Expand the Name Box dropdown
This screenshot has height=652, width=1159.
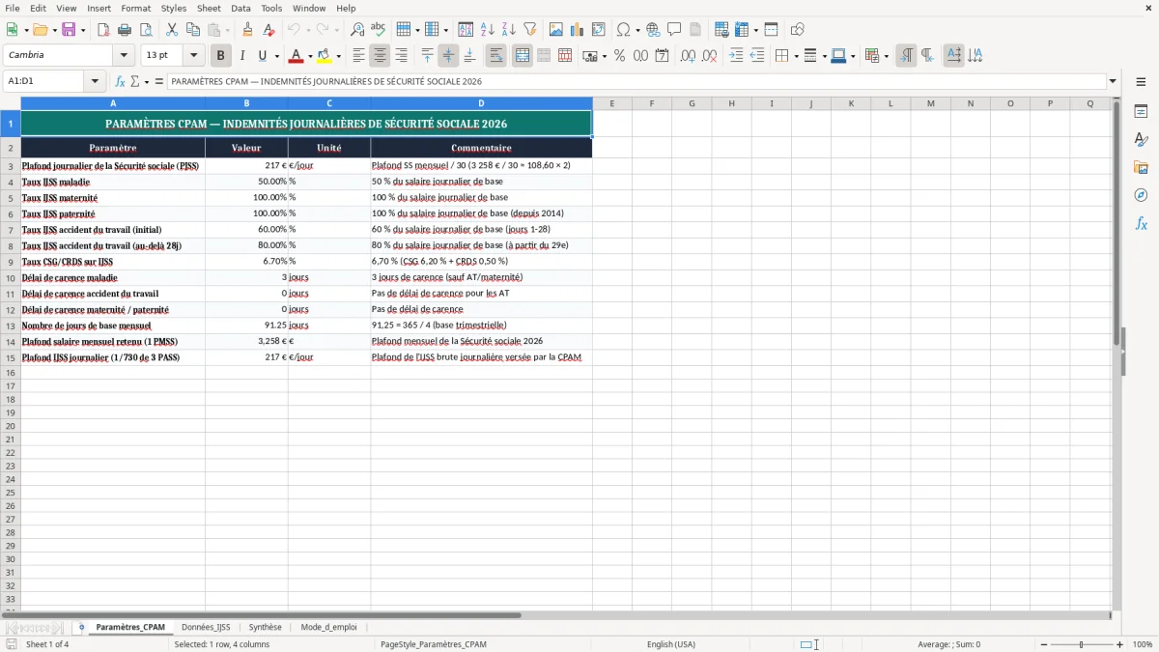(95, 82)
